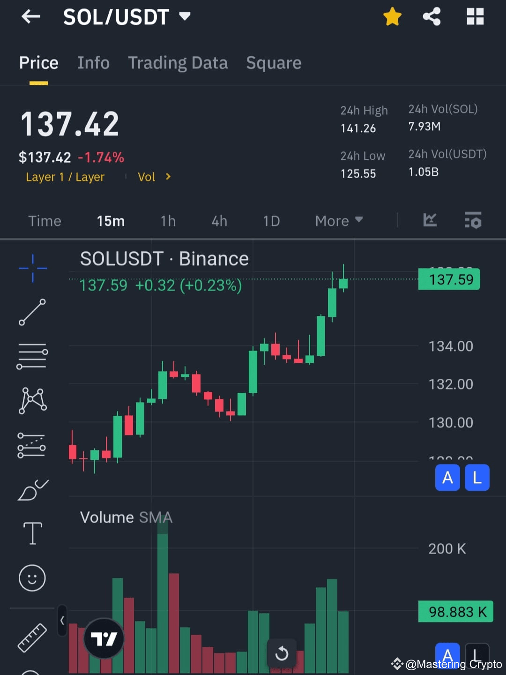Image resolution: width=506 pixels, height=675 pixels.
Task: Open the TradingView logo button
Action: click(103, 637)
